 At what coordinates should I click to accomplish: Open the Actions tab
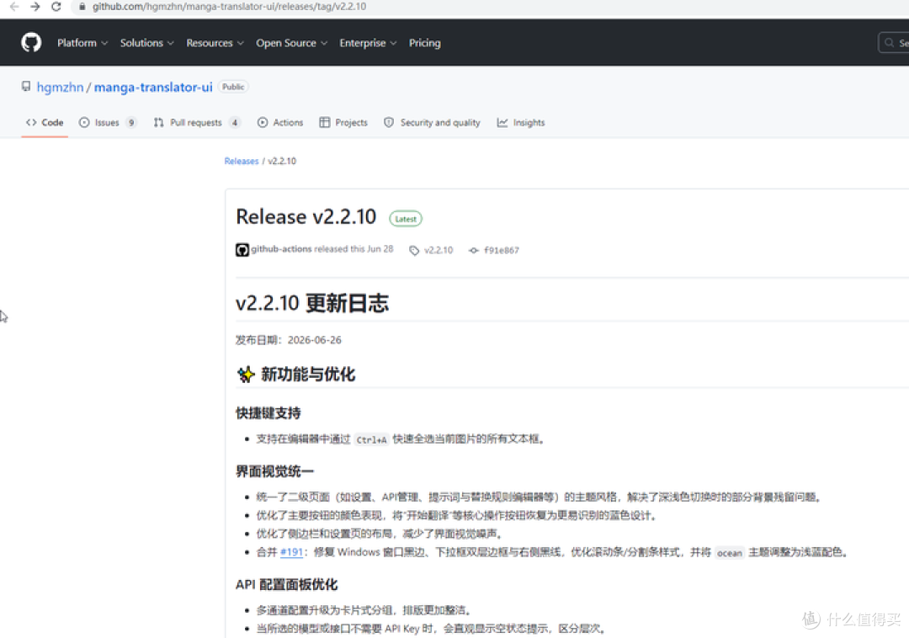click(x=280, y=122)
